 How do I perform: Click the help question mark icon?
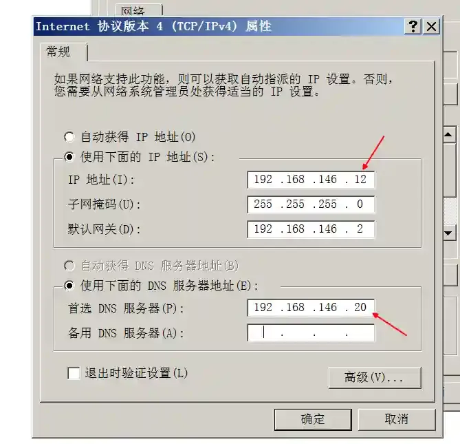click(x=413, y=26)
